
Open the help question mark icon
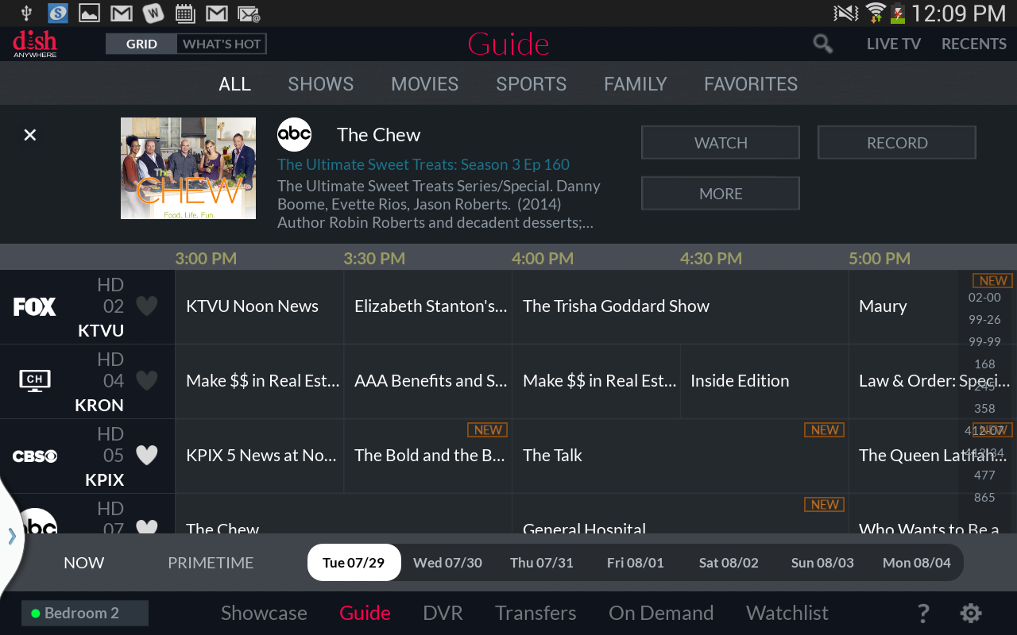click(x=923, y=613)
